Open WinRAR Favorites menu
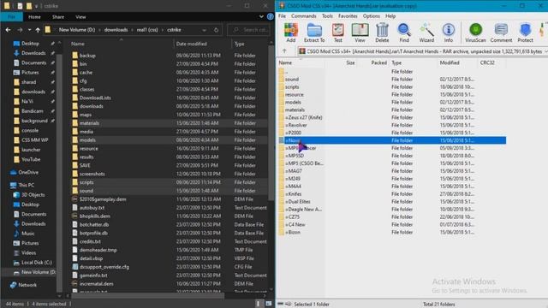 348,16
